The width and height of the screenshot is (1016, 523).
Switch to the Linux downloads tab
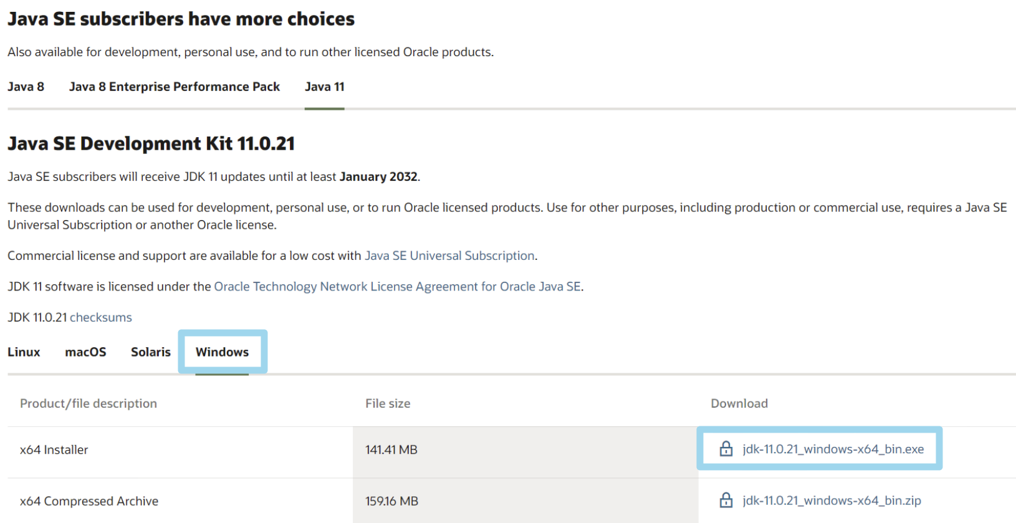[x=24, y=352]
